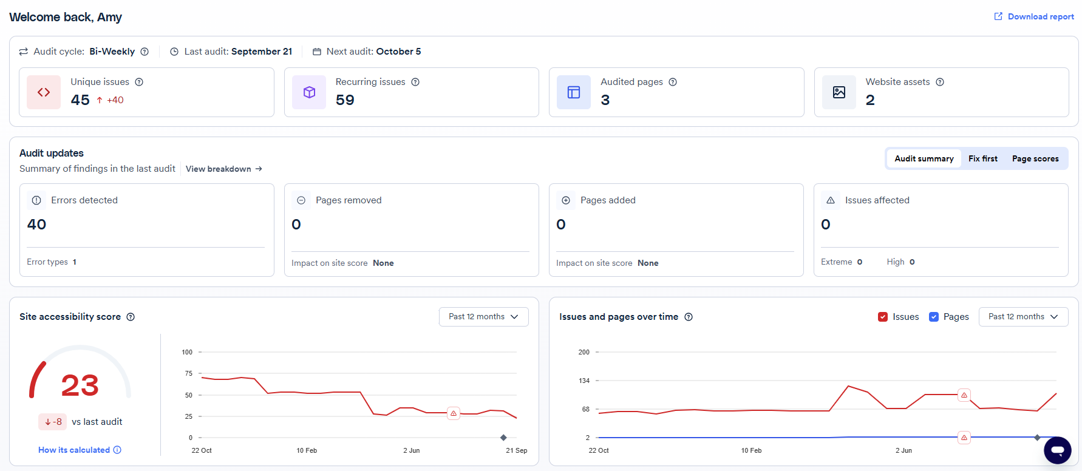Click the 'Last audit: September 21' text

point(238,52)
